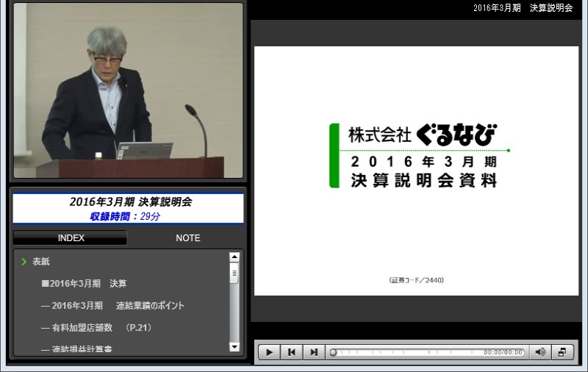
Task: Click the index list scroll-up arrow
Action: pyautogui.click(x=234, y=257)
